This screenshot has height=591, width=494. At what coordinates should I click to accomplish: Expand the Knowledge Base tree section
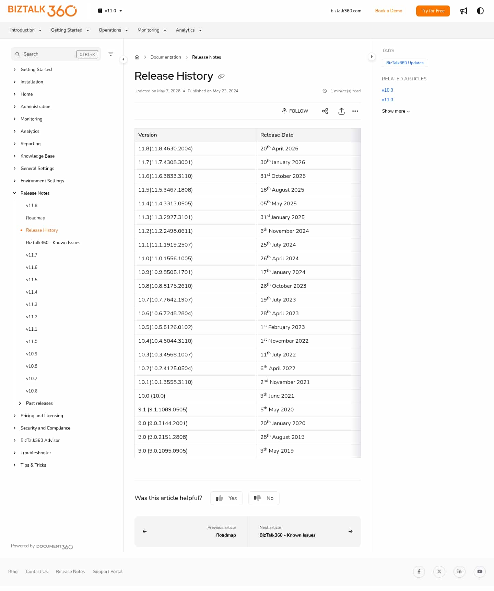pos(14,156)
